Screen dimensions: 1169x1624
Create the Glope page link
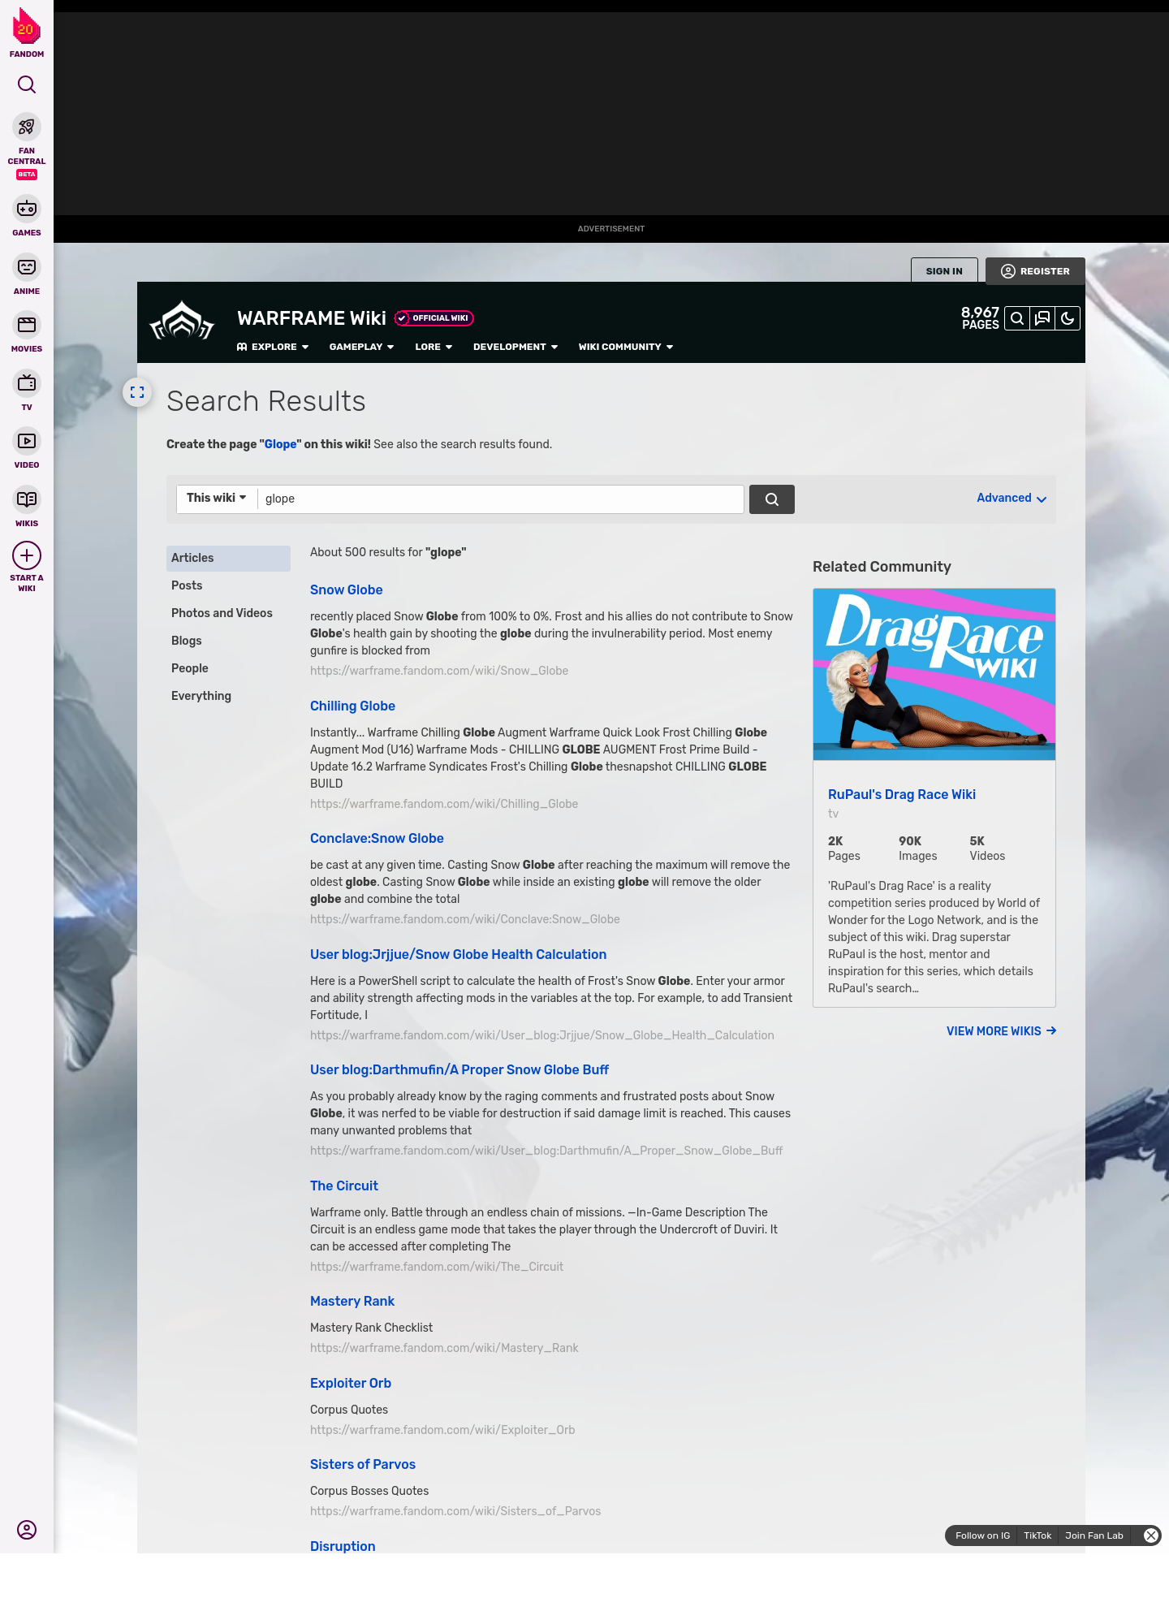tap(281, 444)
